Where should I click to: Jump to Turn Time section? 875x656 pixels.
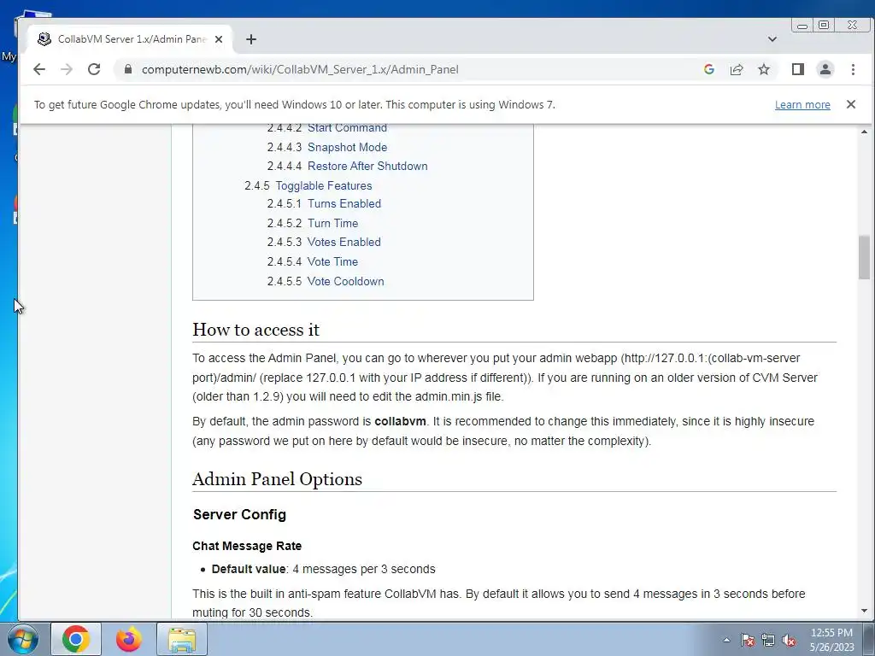(x=332, y=223)
